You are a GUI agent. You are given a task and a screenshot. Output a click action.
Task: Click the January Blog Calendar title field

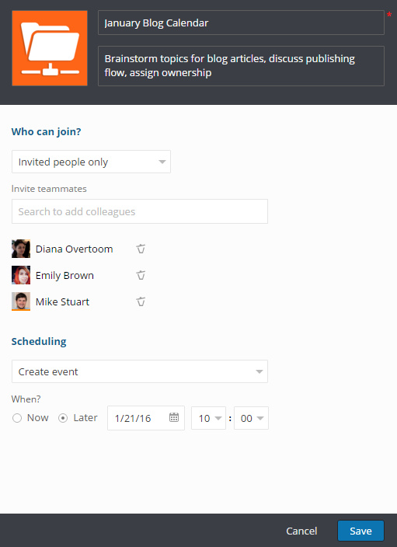click(241, 23)
